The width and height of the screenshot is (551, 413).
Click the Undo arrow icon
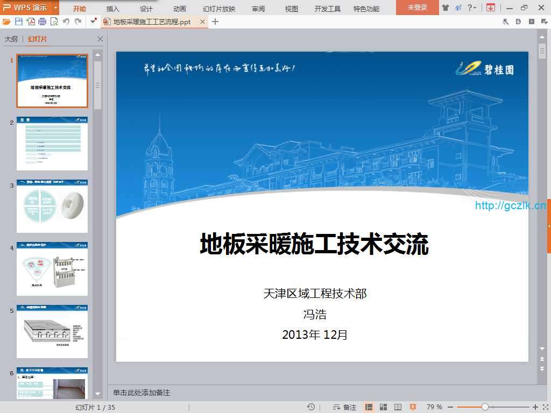(x=66, y=22)
